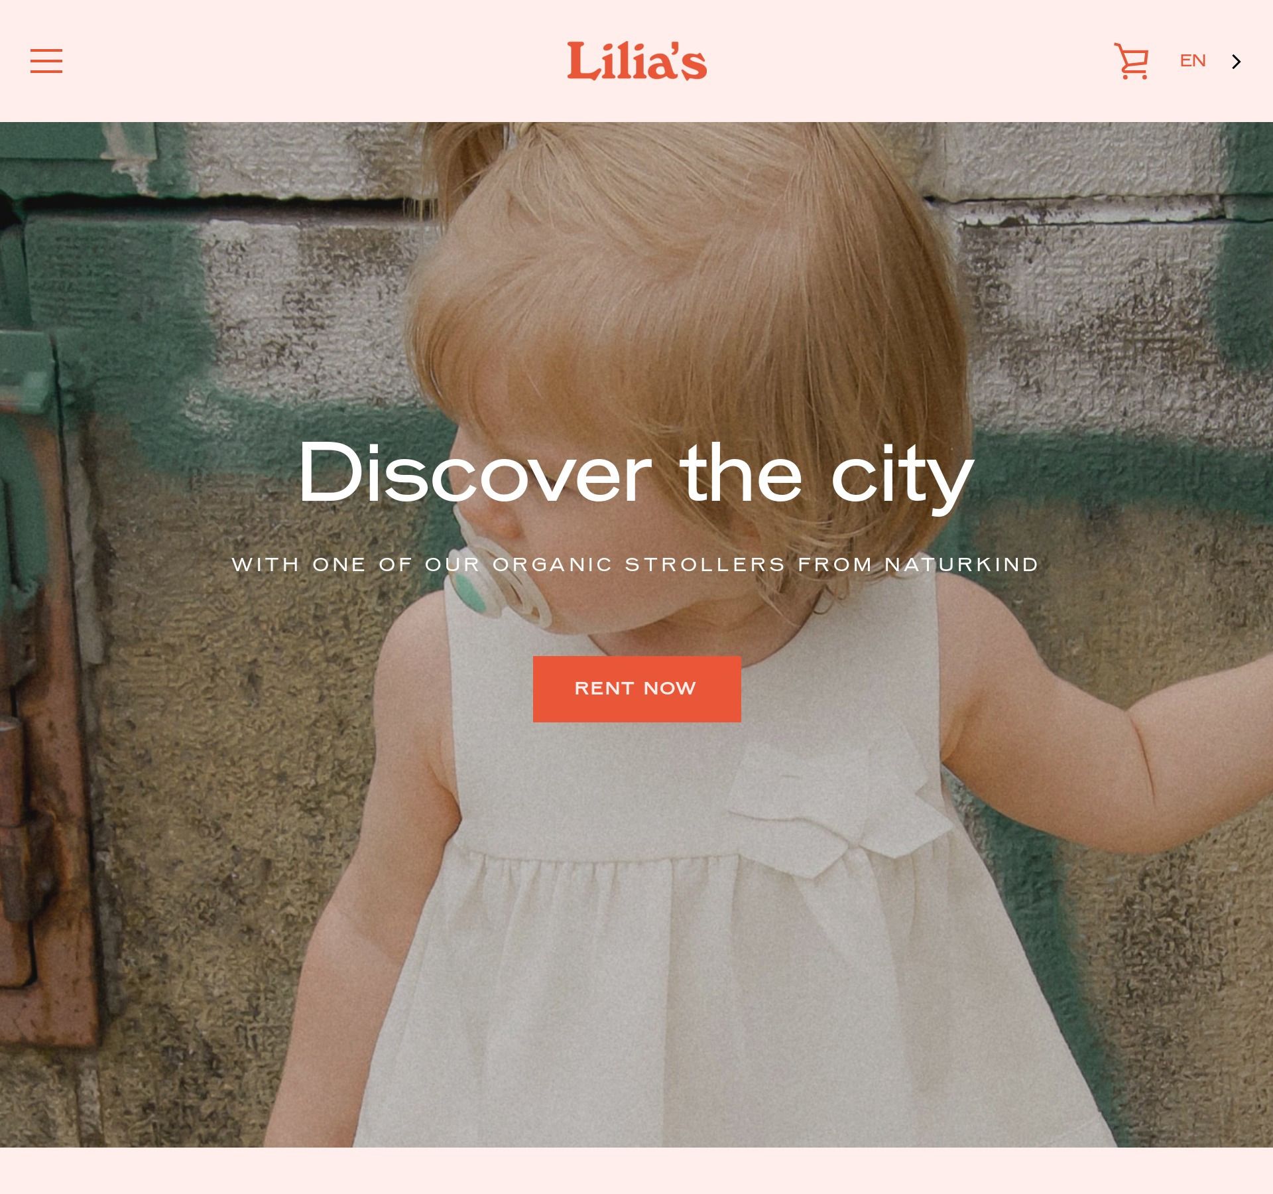The image size is (1273, 1194).
Task: Expand the language chevron arrow
Action: pyautogui.click(x=1236, y=62)
